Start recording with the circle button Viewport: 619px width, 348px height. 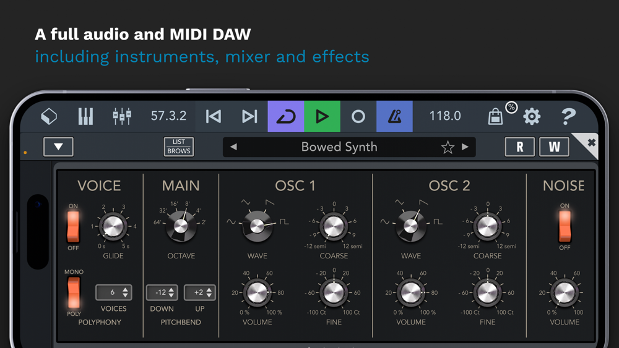358,116
